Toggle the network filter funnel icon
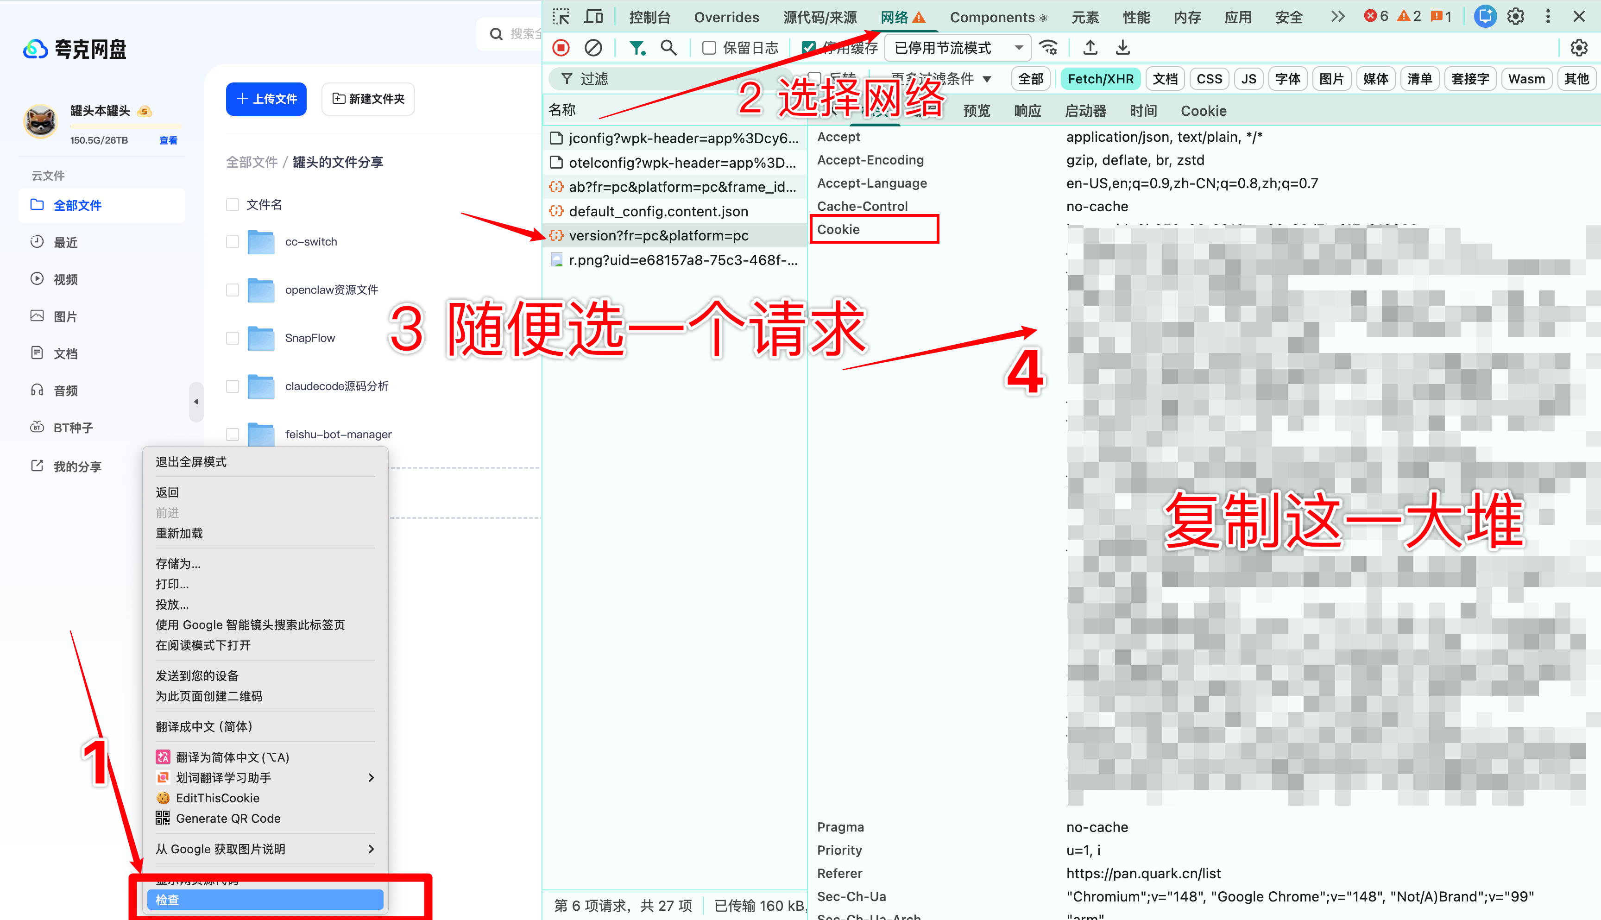Screen dimensions: 1601x920 (x=637, y=47)
